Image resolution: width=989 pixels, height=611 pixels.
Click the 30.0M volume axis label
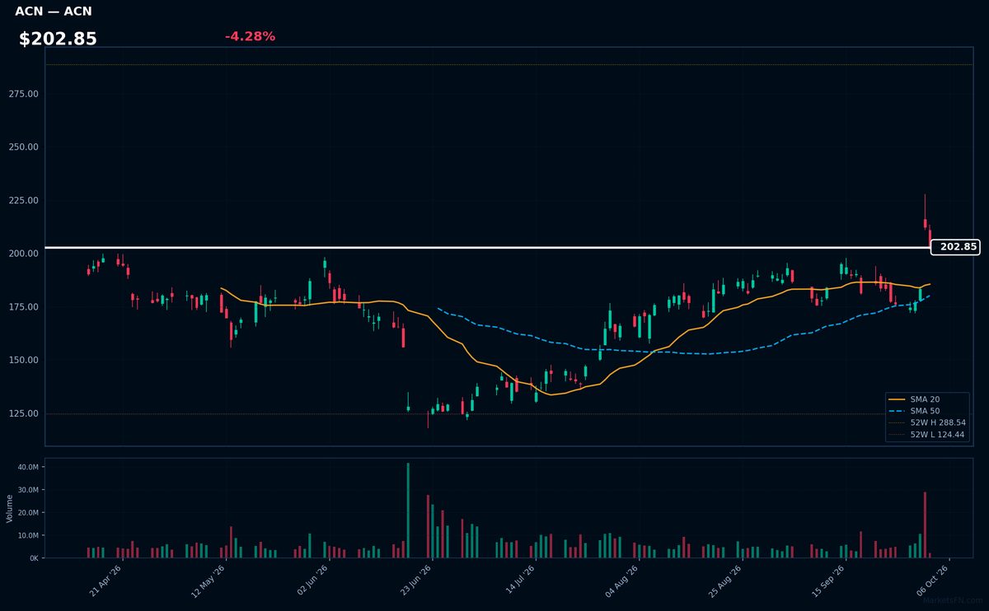click(x=28, y=490)
